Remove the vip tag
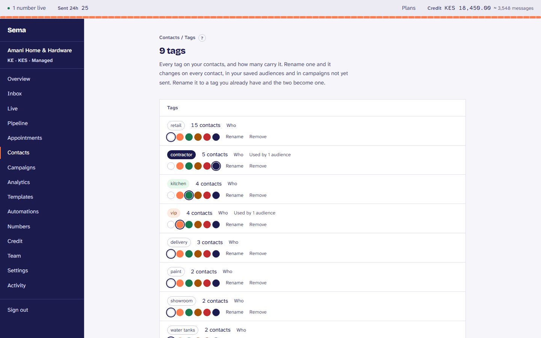This screenshot has width=541, height=338. tap(258, 225)
